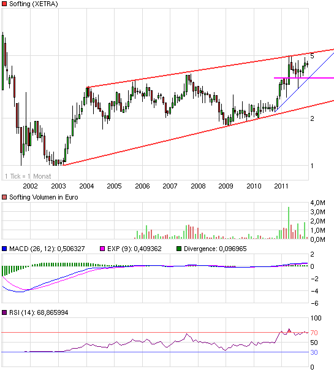Click price axis label 5
This screenshot has width=334, height=372.
[x=312, y=56]
